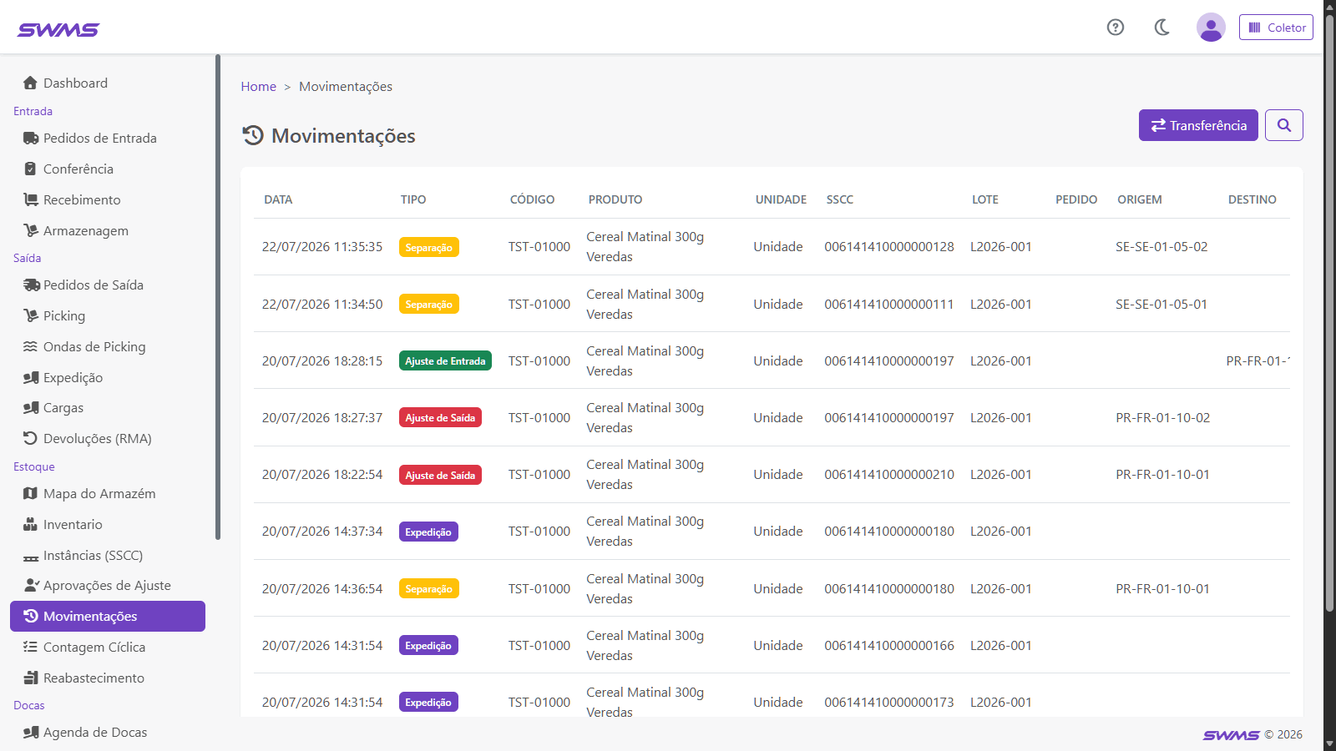Click the Agenda de Docas icon
1336x751 pixels.
[x=31, y=732]
